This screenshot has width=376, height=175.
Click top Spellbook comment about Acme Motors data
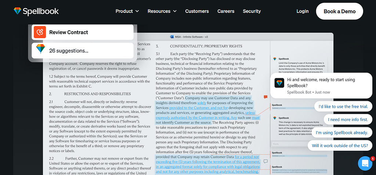[300, 65]
